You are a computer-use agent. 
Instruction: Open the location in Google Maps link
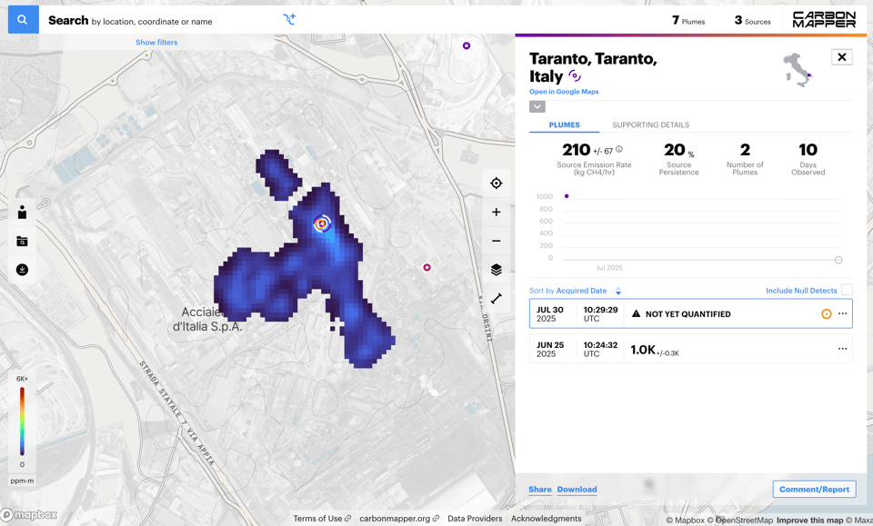(x=564, y=92)
